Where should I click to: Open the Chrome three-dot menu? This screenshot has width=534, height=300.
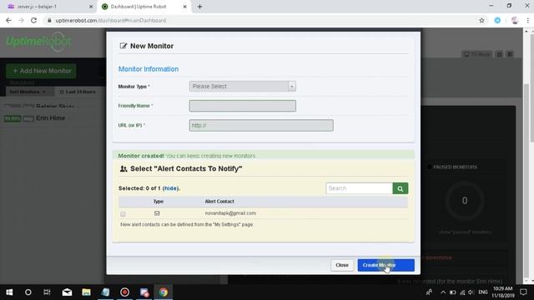coord(527,20)
